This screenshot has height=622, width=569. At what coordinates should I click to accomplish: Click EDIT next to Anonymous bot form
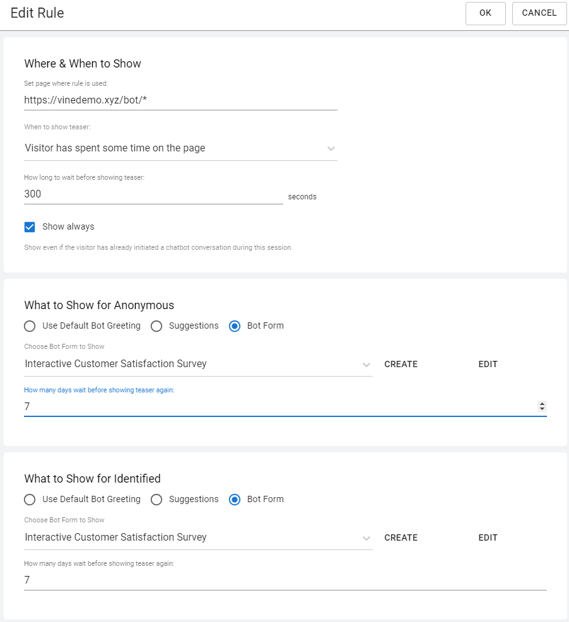click(488, 364)
